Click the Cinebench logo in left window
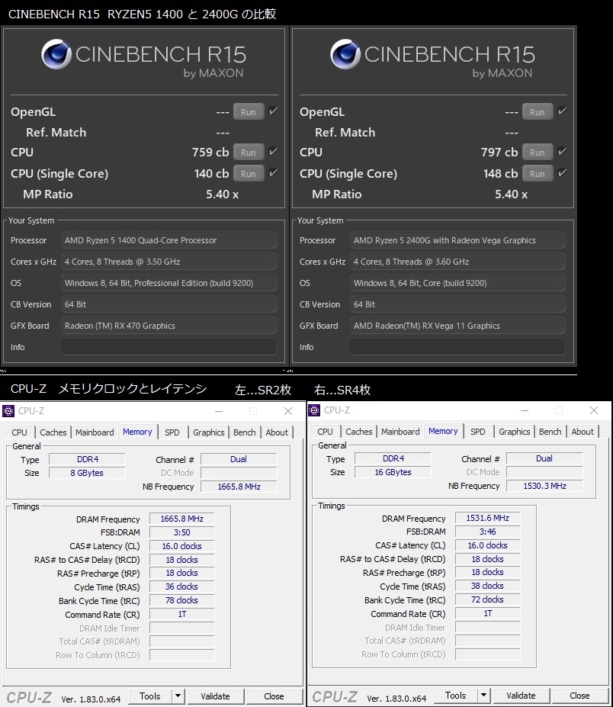 tap(56, 54)
